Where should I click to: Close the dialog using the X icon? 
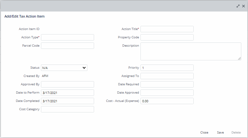tap(244, 6)
